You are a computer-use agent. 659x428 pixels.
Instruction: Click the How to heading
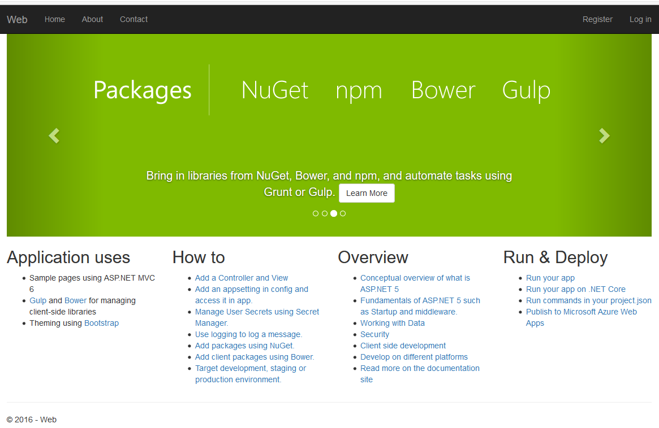[x=199, y=257]
